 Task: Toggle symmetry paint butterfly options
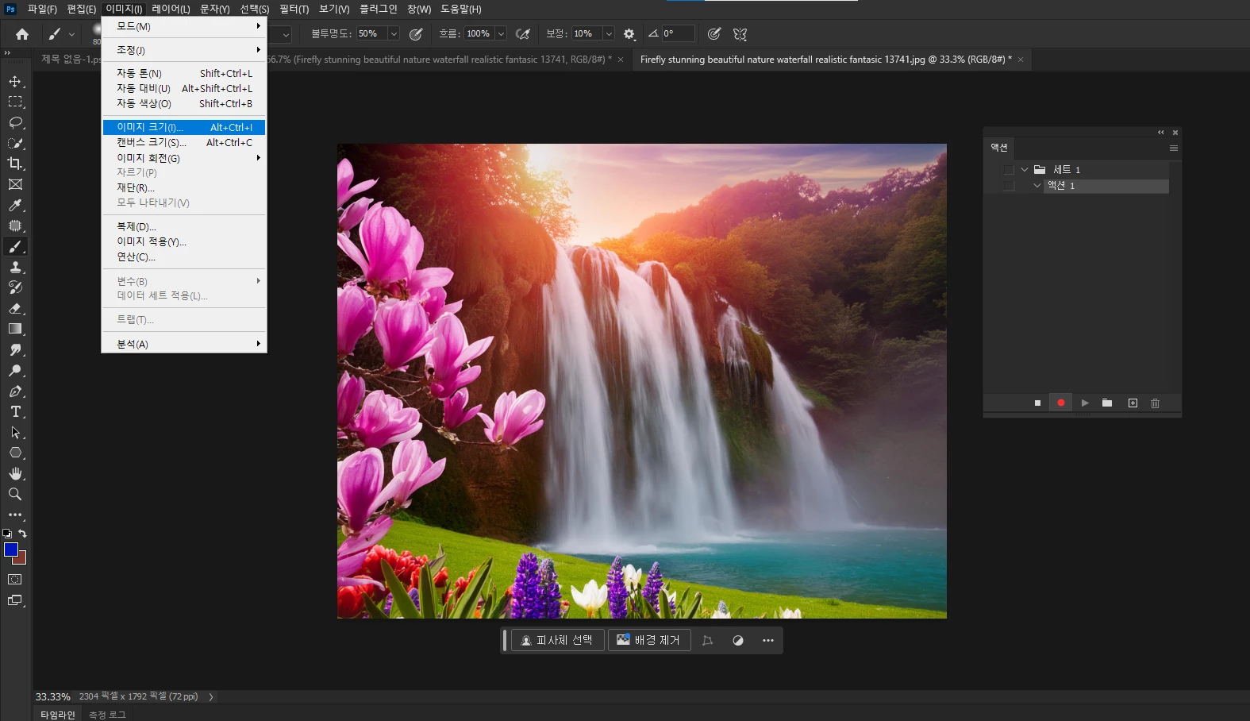click(x=740, y=34)
